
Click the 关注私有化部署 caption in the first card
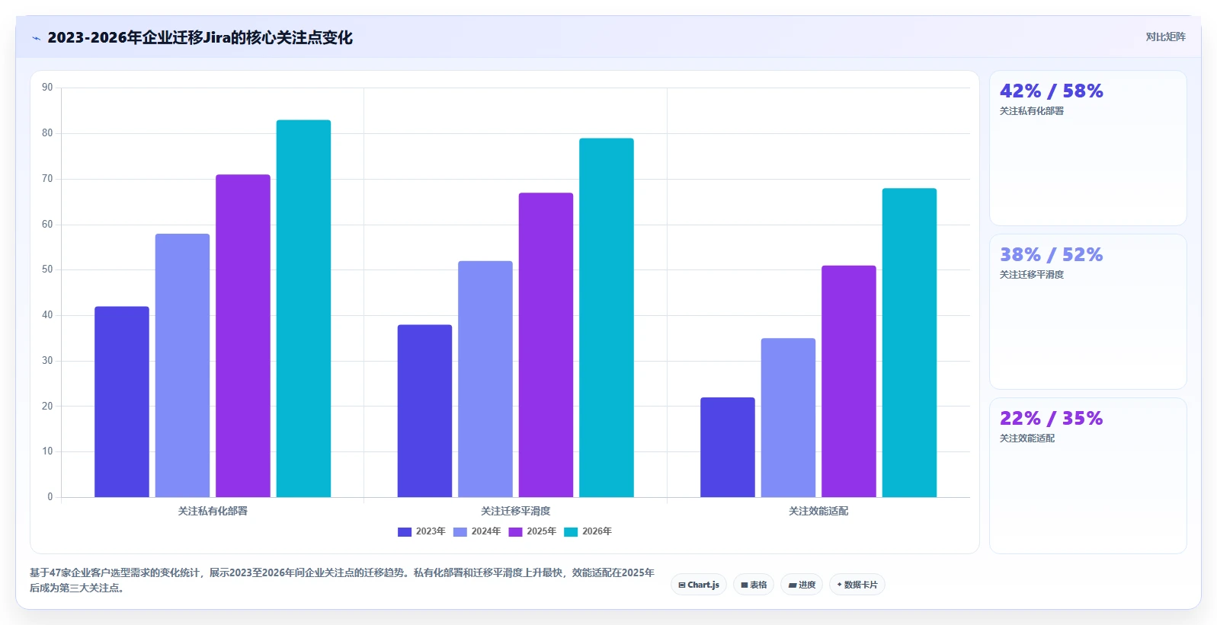pyautogui.click(x=1032, y=111)
